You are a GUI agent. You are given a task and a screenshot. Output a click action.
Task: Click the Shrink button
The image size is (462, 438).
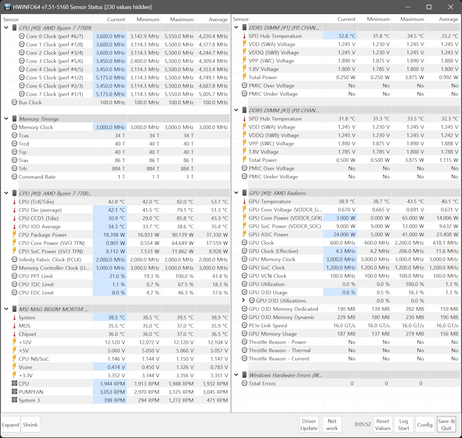coord(30,424)
